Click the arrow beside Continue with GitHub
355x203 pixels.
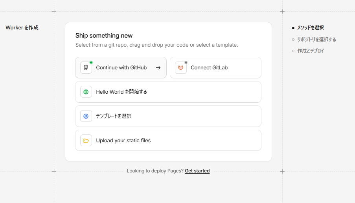pos(158,68)
